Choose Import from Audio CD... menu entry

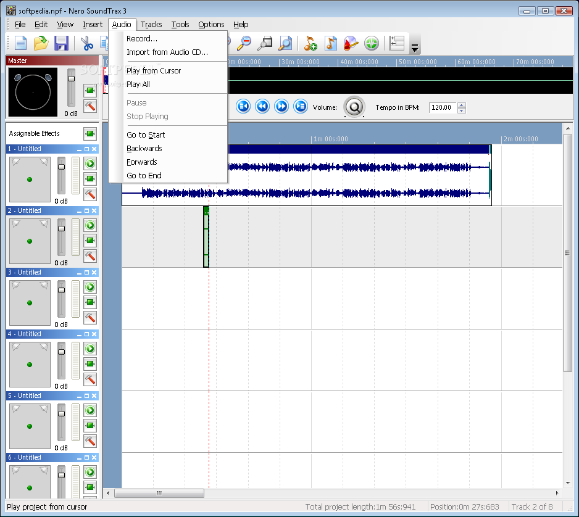pos(167,52)
